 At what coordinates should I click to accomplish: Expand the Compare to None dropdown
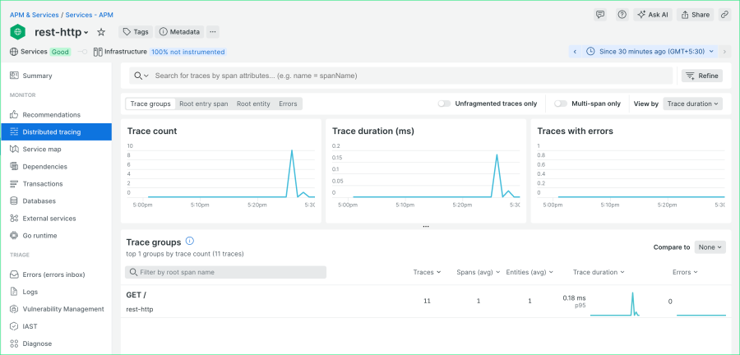710,247
